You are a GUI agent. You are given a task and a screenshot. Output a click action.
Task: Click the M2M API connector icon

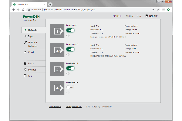(25, 42)
